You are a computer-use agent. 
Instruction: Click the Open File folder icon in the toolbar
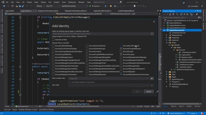17,6
